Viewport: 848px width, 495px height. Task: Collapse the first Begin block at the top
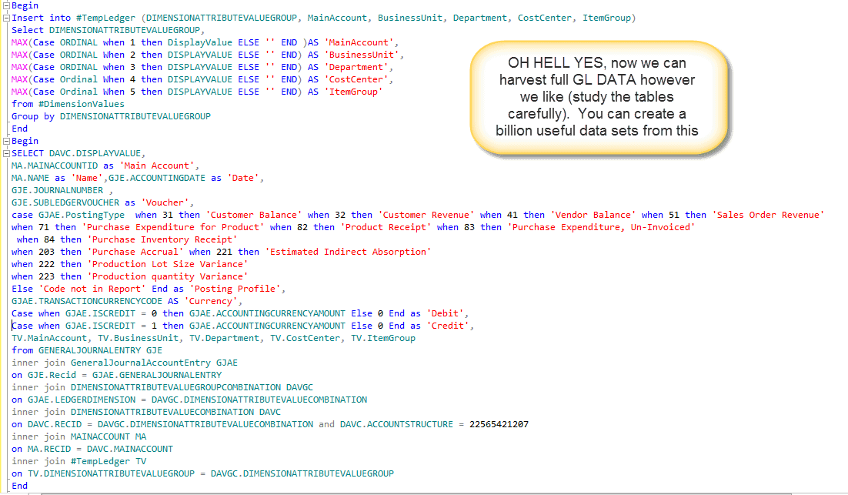(x=6, y=5)
